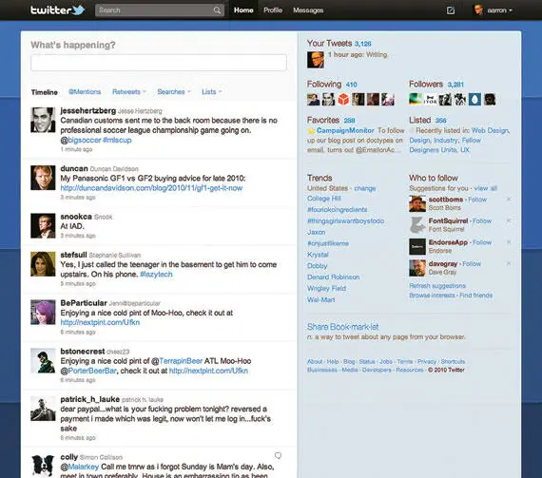Switch to the Timeline tab

45,92
